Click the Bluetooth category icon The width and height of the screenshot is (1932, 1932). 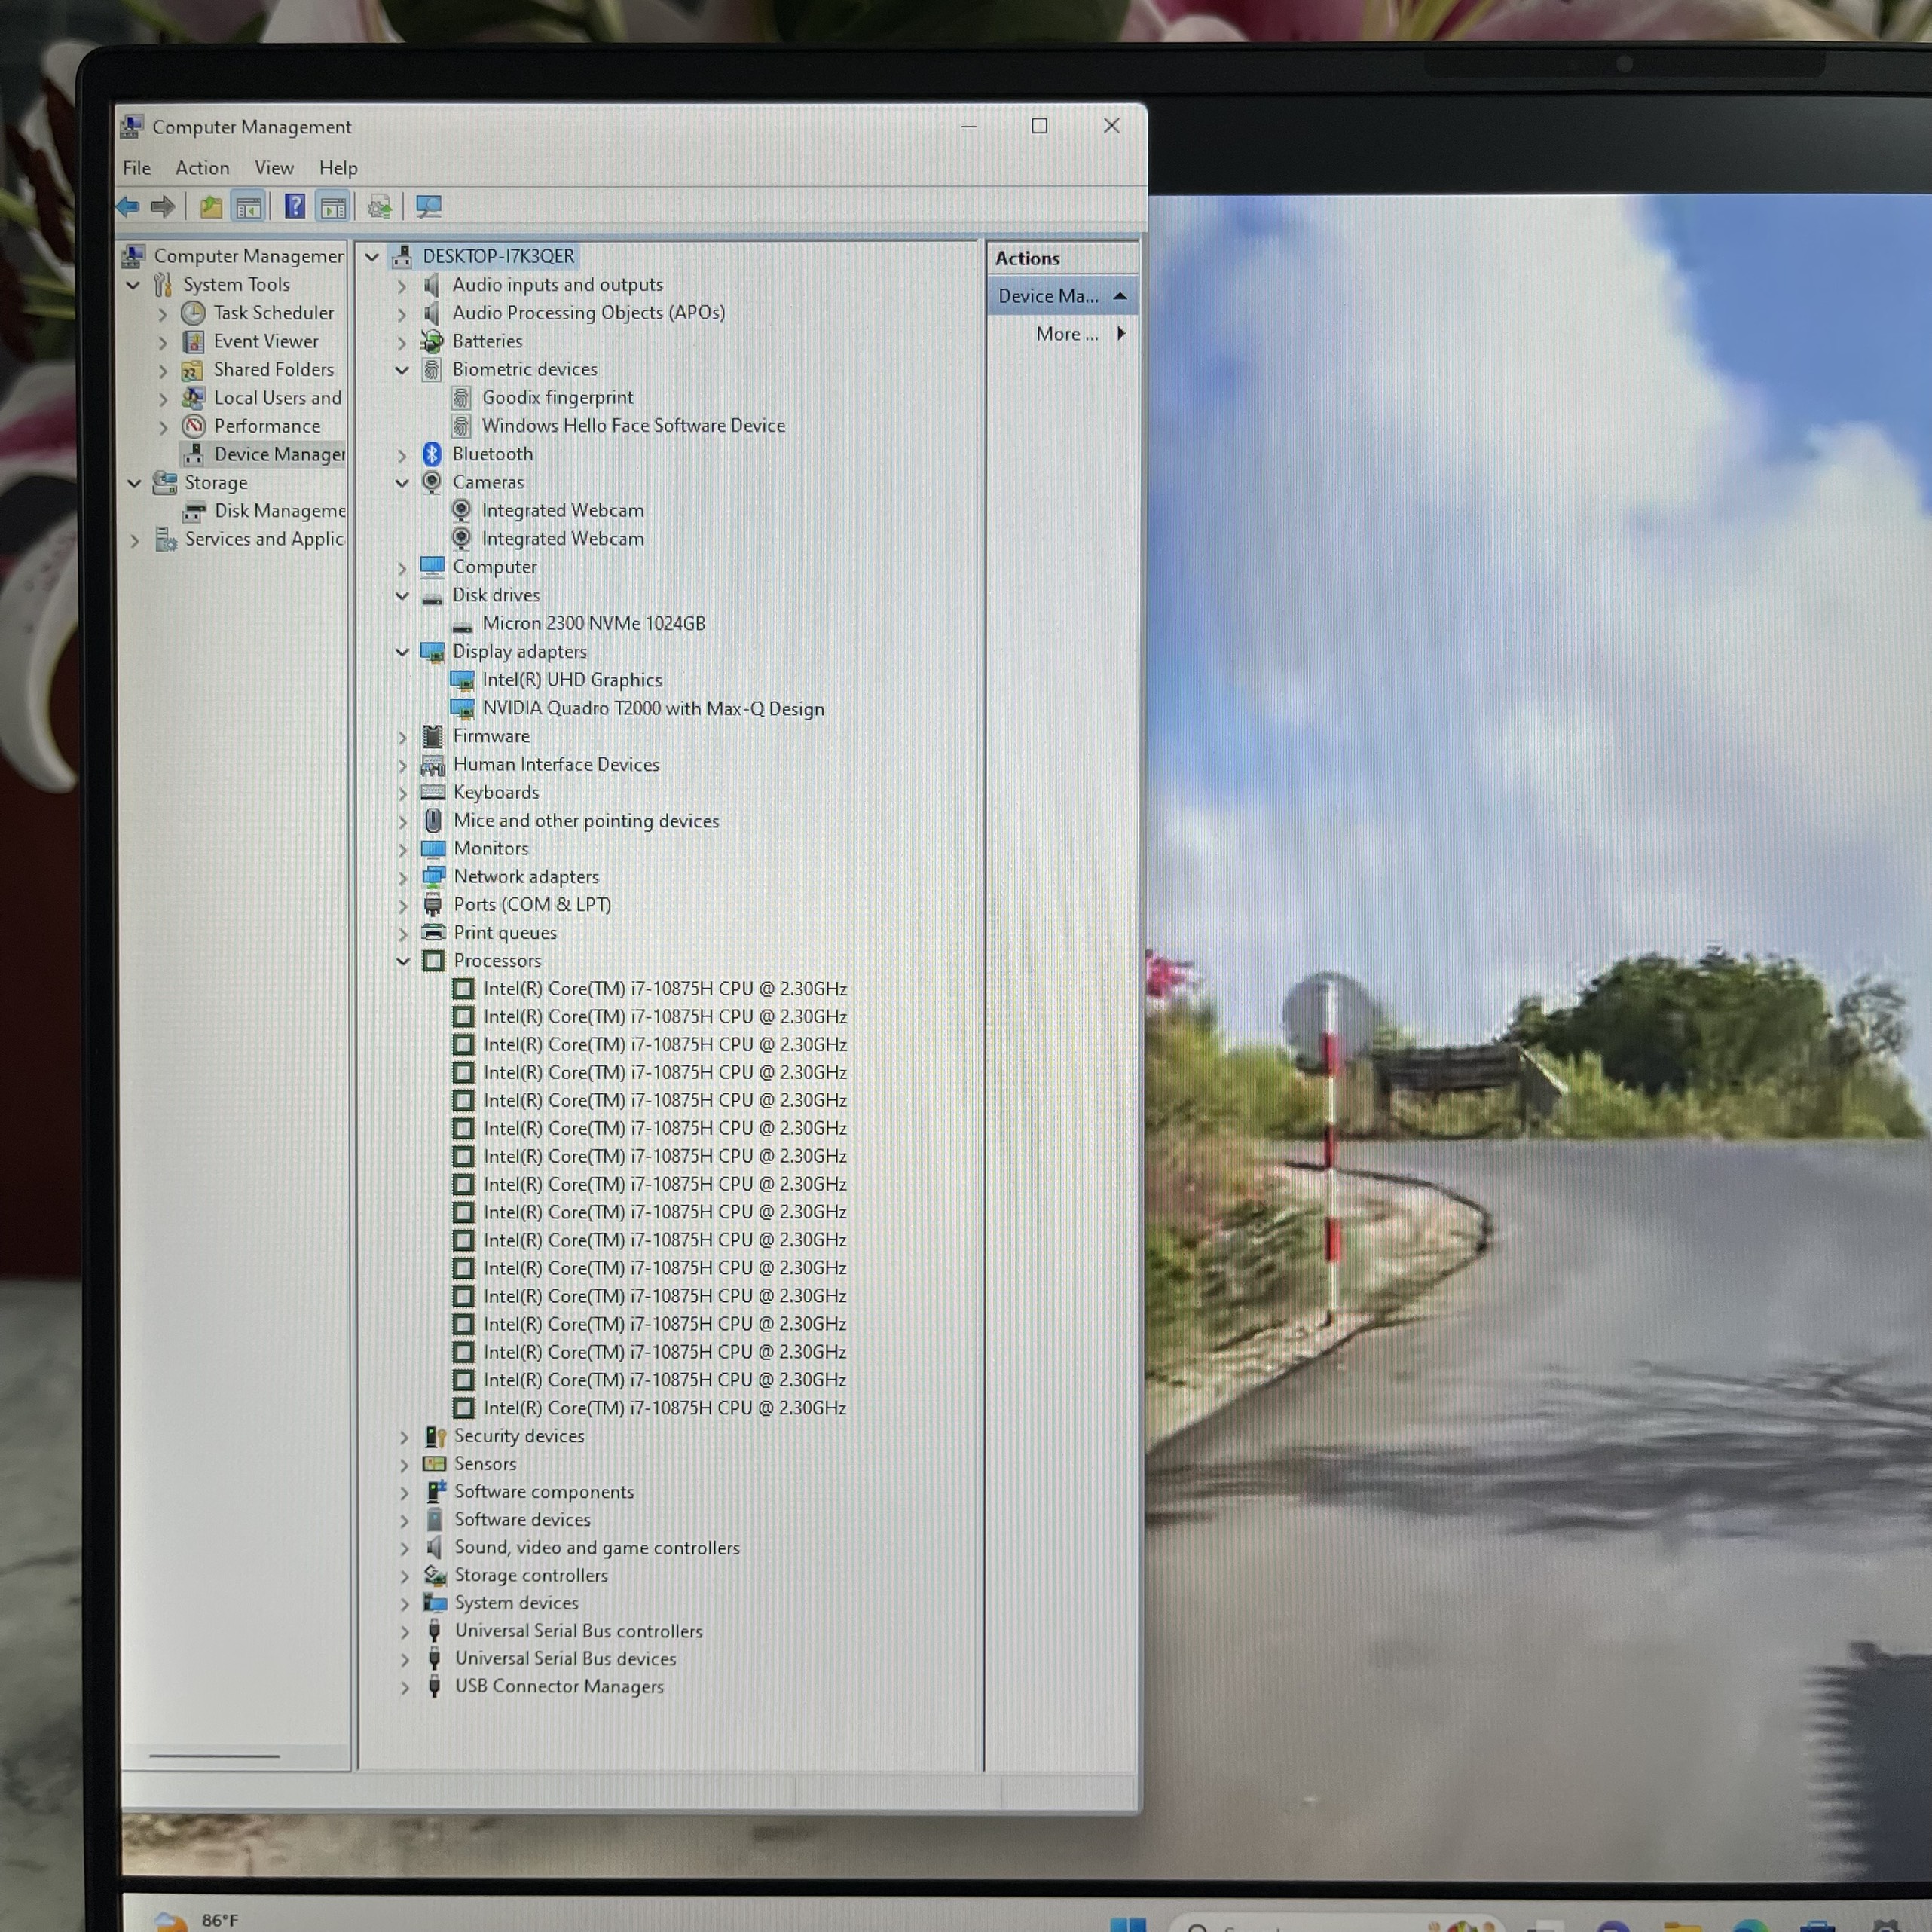[x=432, y=454]
